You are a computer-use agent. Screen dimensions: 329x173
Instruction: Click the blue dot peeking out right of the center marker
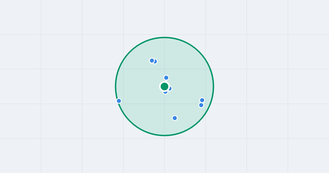(170, 88)
